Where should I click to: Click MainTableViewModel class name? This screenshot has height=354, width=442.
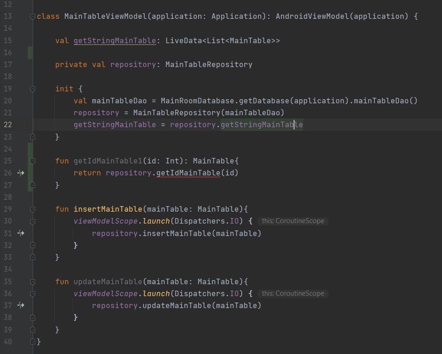[106, 17]
